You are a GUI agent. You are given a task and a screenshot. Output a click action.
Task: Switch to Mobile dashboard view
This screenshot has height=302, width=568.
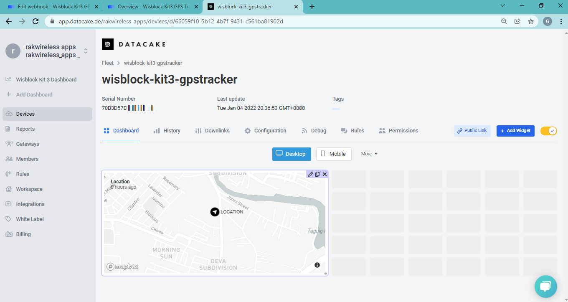(333, 154)
